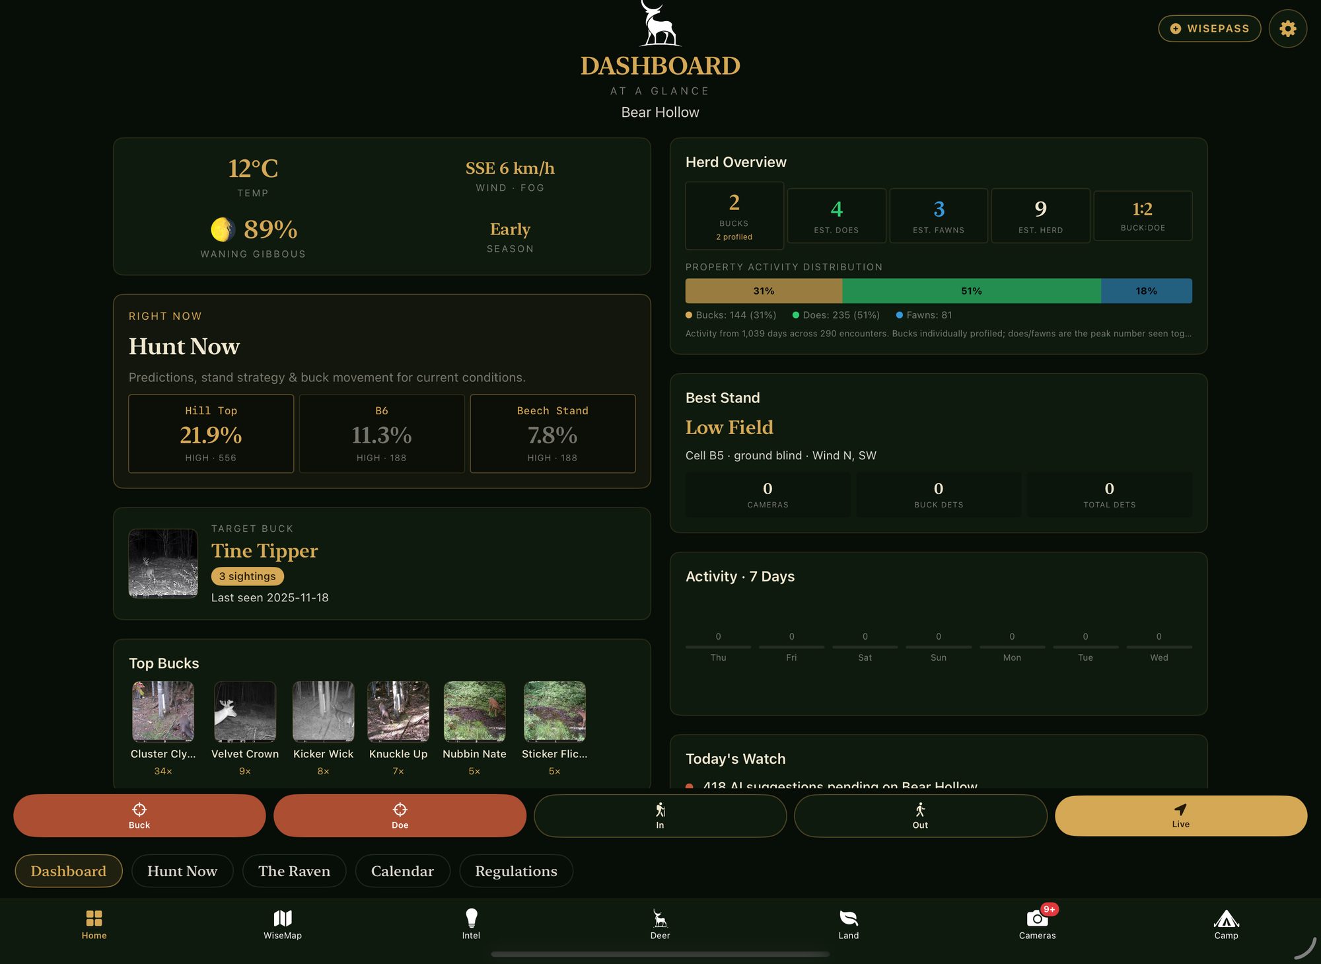Click the 51% does activity bar segment
Image resolution: width=1321 pixels, height=964 pixels.
(972, 291)
